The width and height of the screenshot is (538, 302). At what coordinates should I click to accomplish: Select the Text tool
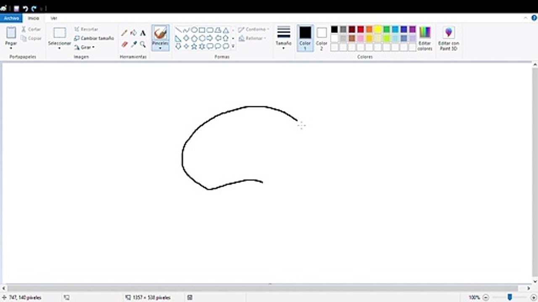[x=143, y=33]
